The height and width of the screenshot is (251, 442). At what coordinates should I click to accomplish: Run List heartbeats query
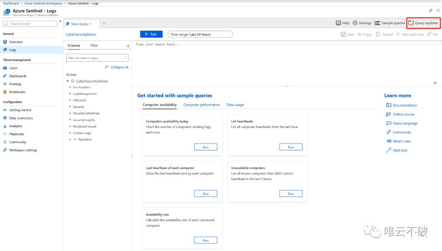point(291,147)
